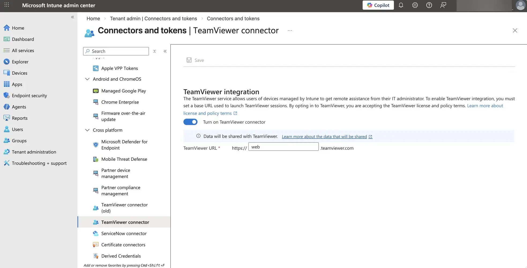Open Dashboard in the sidebar
The height and width of the screenshot is (268, 527).
23,39
